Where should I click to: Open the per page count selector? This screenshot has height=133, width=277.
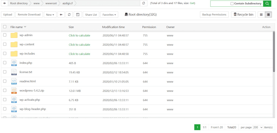257,127
